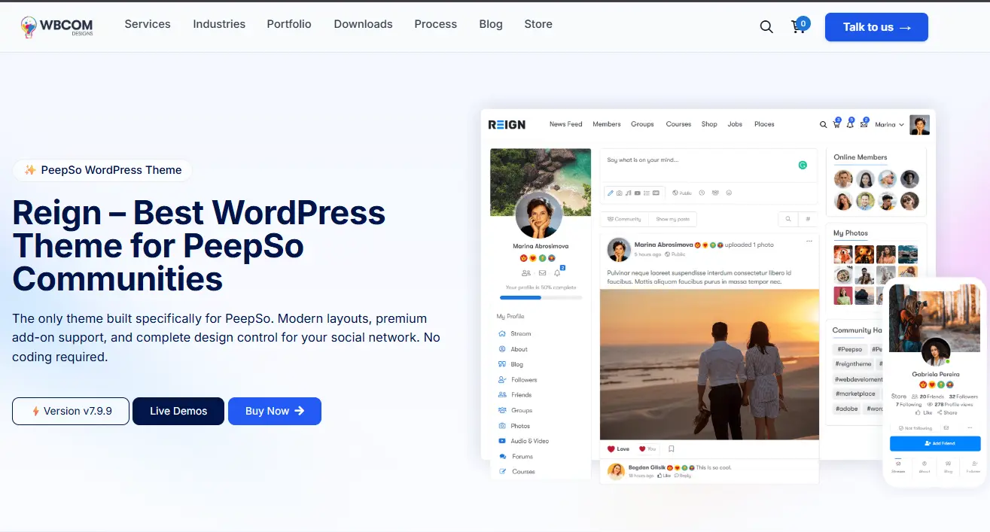The height and width of the screenshot is (532, 990).
Task: Open the sunset beach couple photo
Action: coord(709,364)
